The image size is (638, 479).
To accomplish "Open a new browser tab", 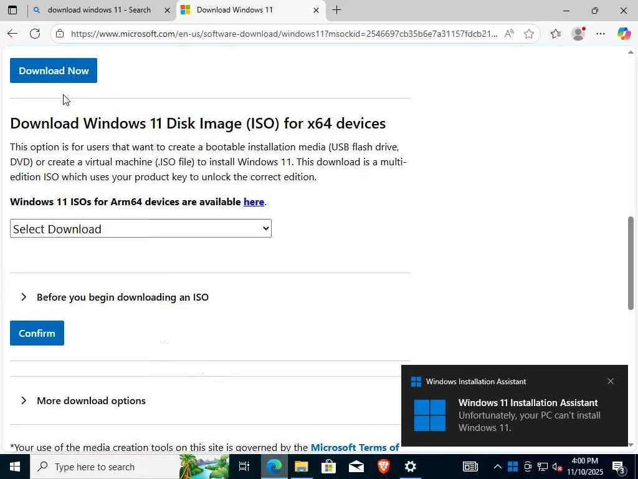I will coord(336,10).
